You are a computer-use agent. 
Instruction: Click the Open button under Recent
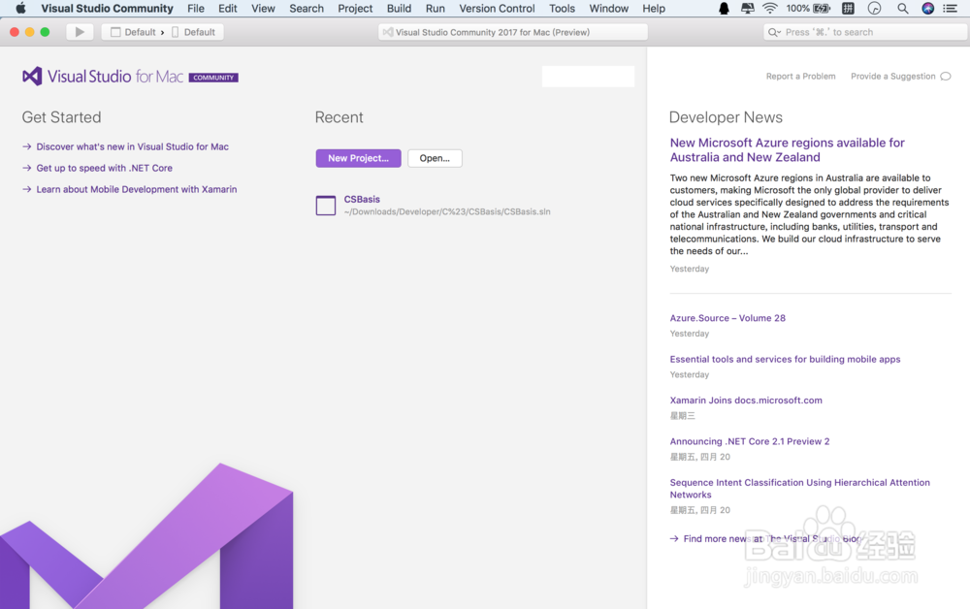click(x=435, y=158)
